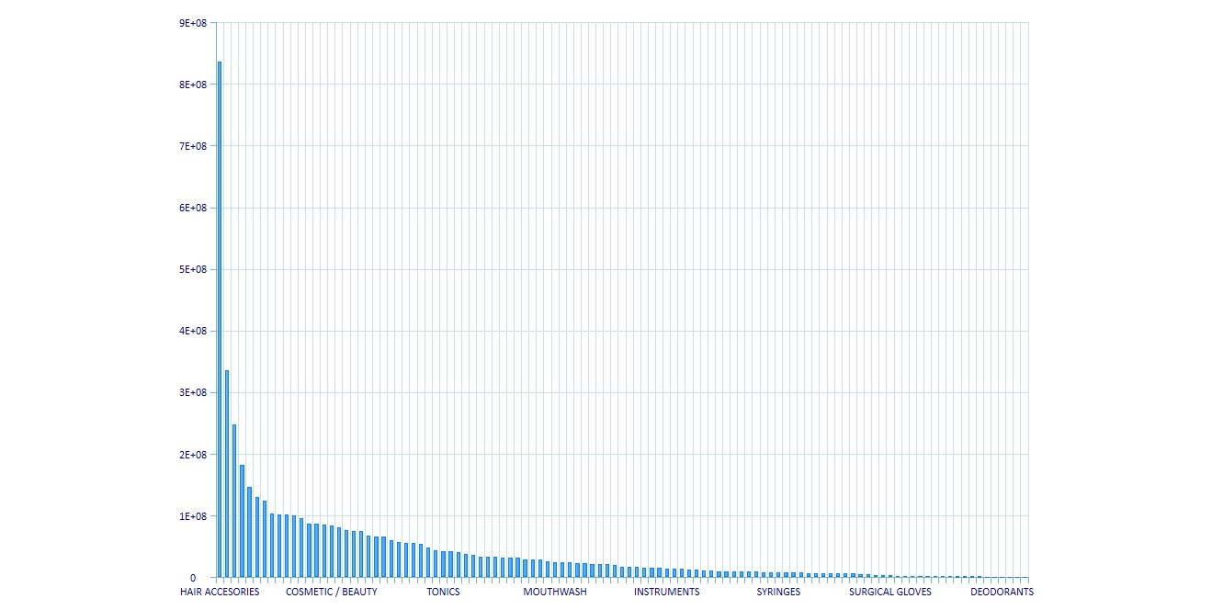Click the tallest bar in the chart
This screenshot has width=1212, height=610.
[220, 320]
